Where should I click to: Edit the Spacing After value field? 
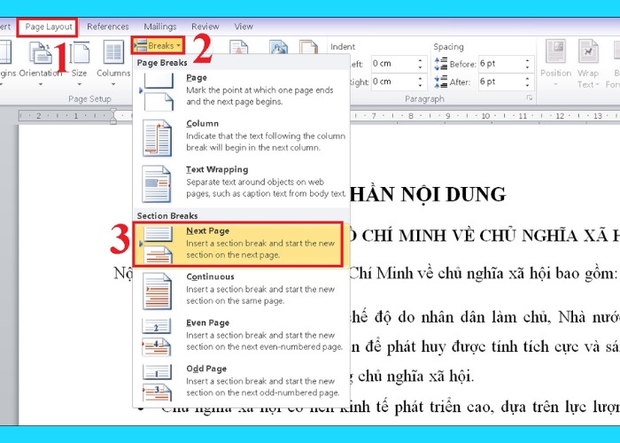[x=501, y=82]
